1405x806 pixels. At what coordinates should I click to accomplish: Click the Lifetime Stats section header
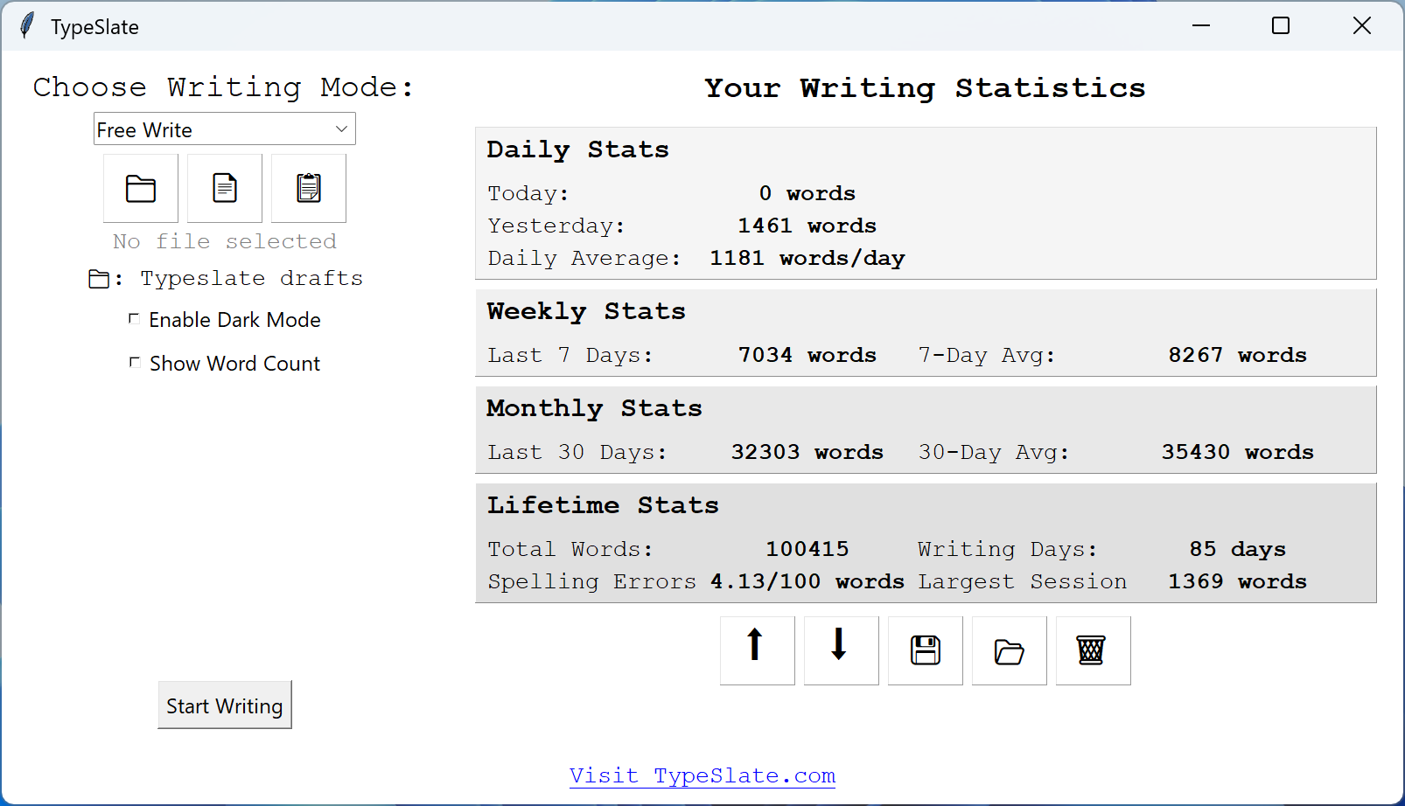pos(603,504)
